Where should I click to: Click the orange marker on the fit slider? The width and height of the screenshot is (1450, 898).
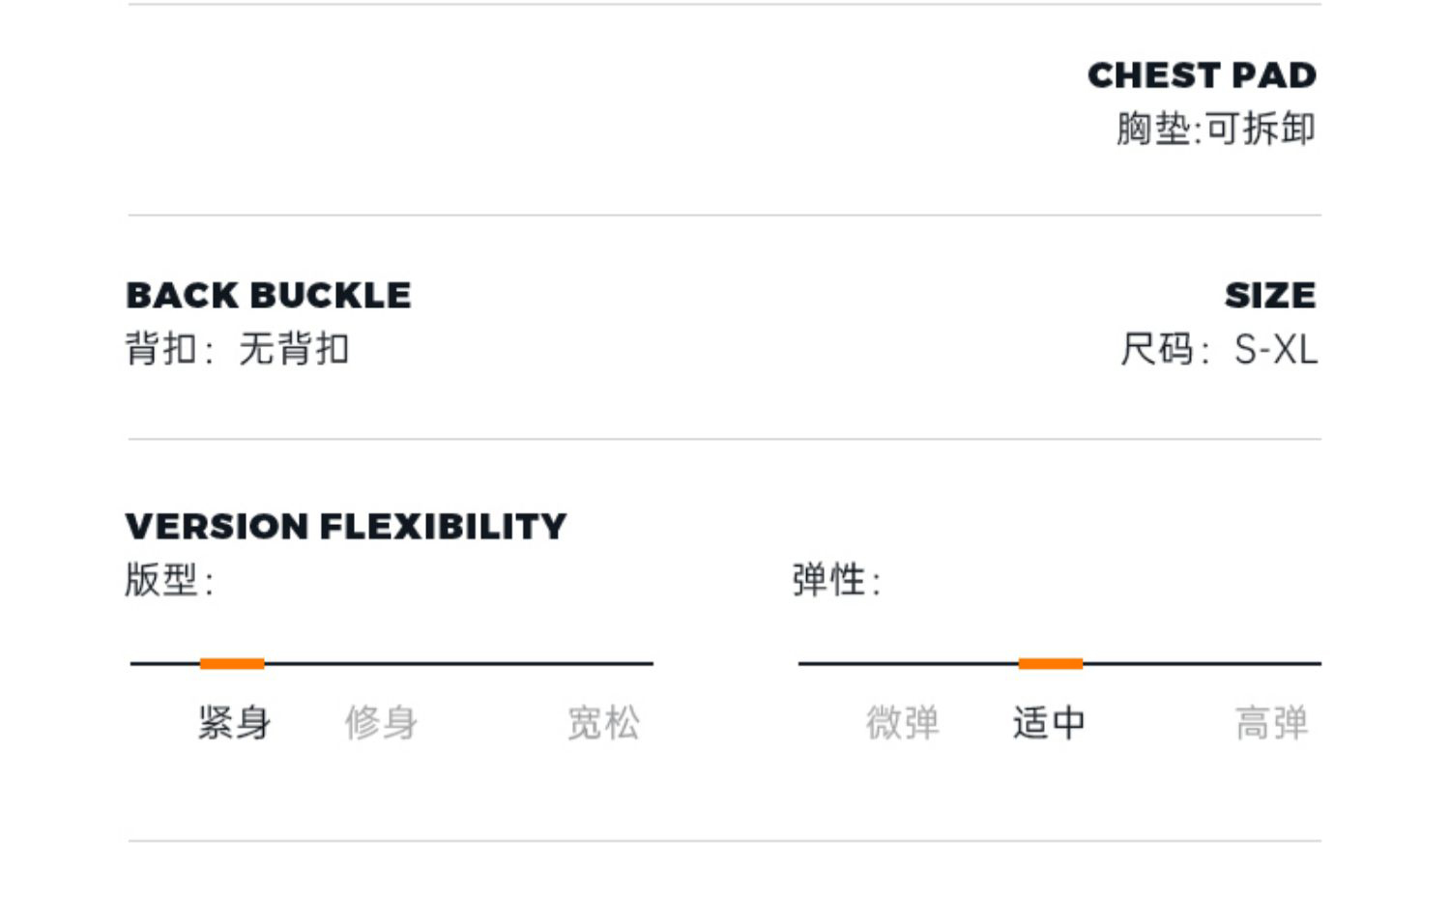[x=232, y=663]
